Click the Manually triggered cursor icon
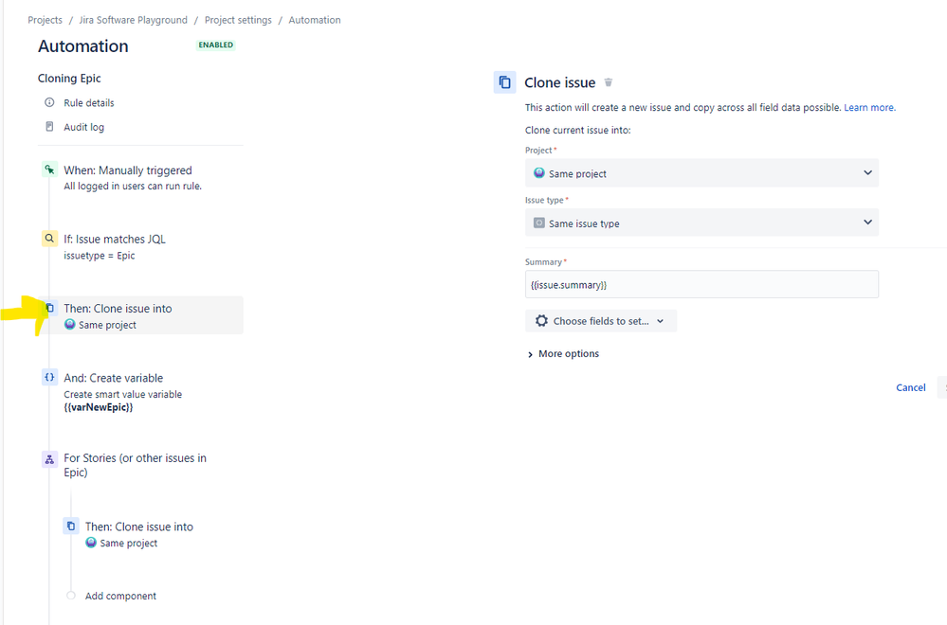Viewport: 947px width, 625px height. click(x=49, y=170)
